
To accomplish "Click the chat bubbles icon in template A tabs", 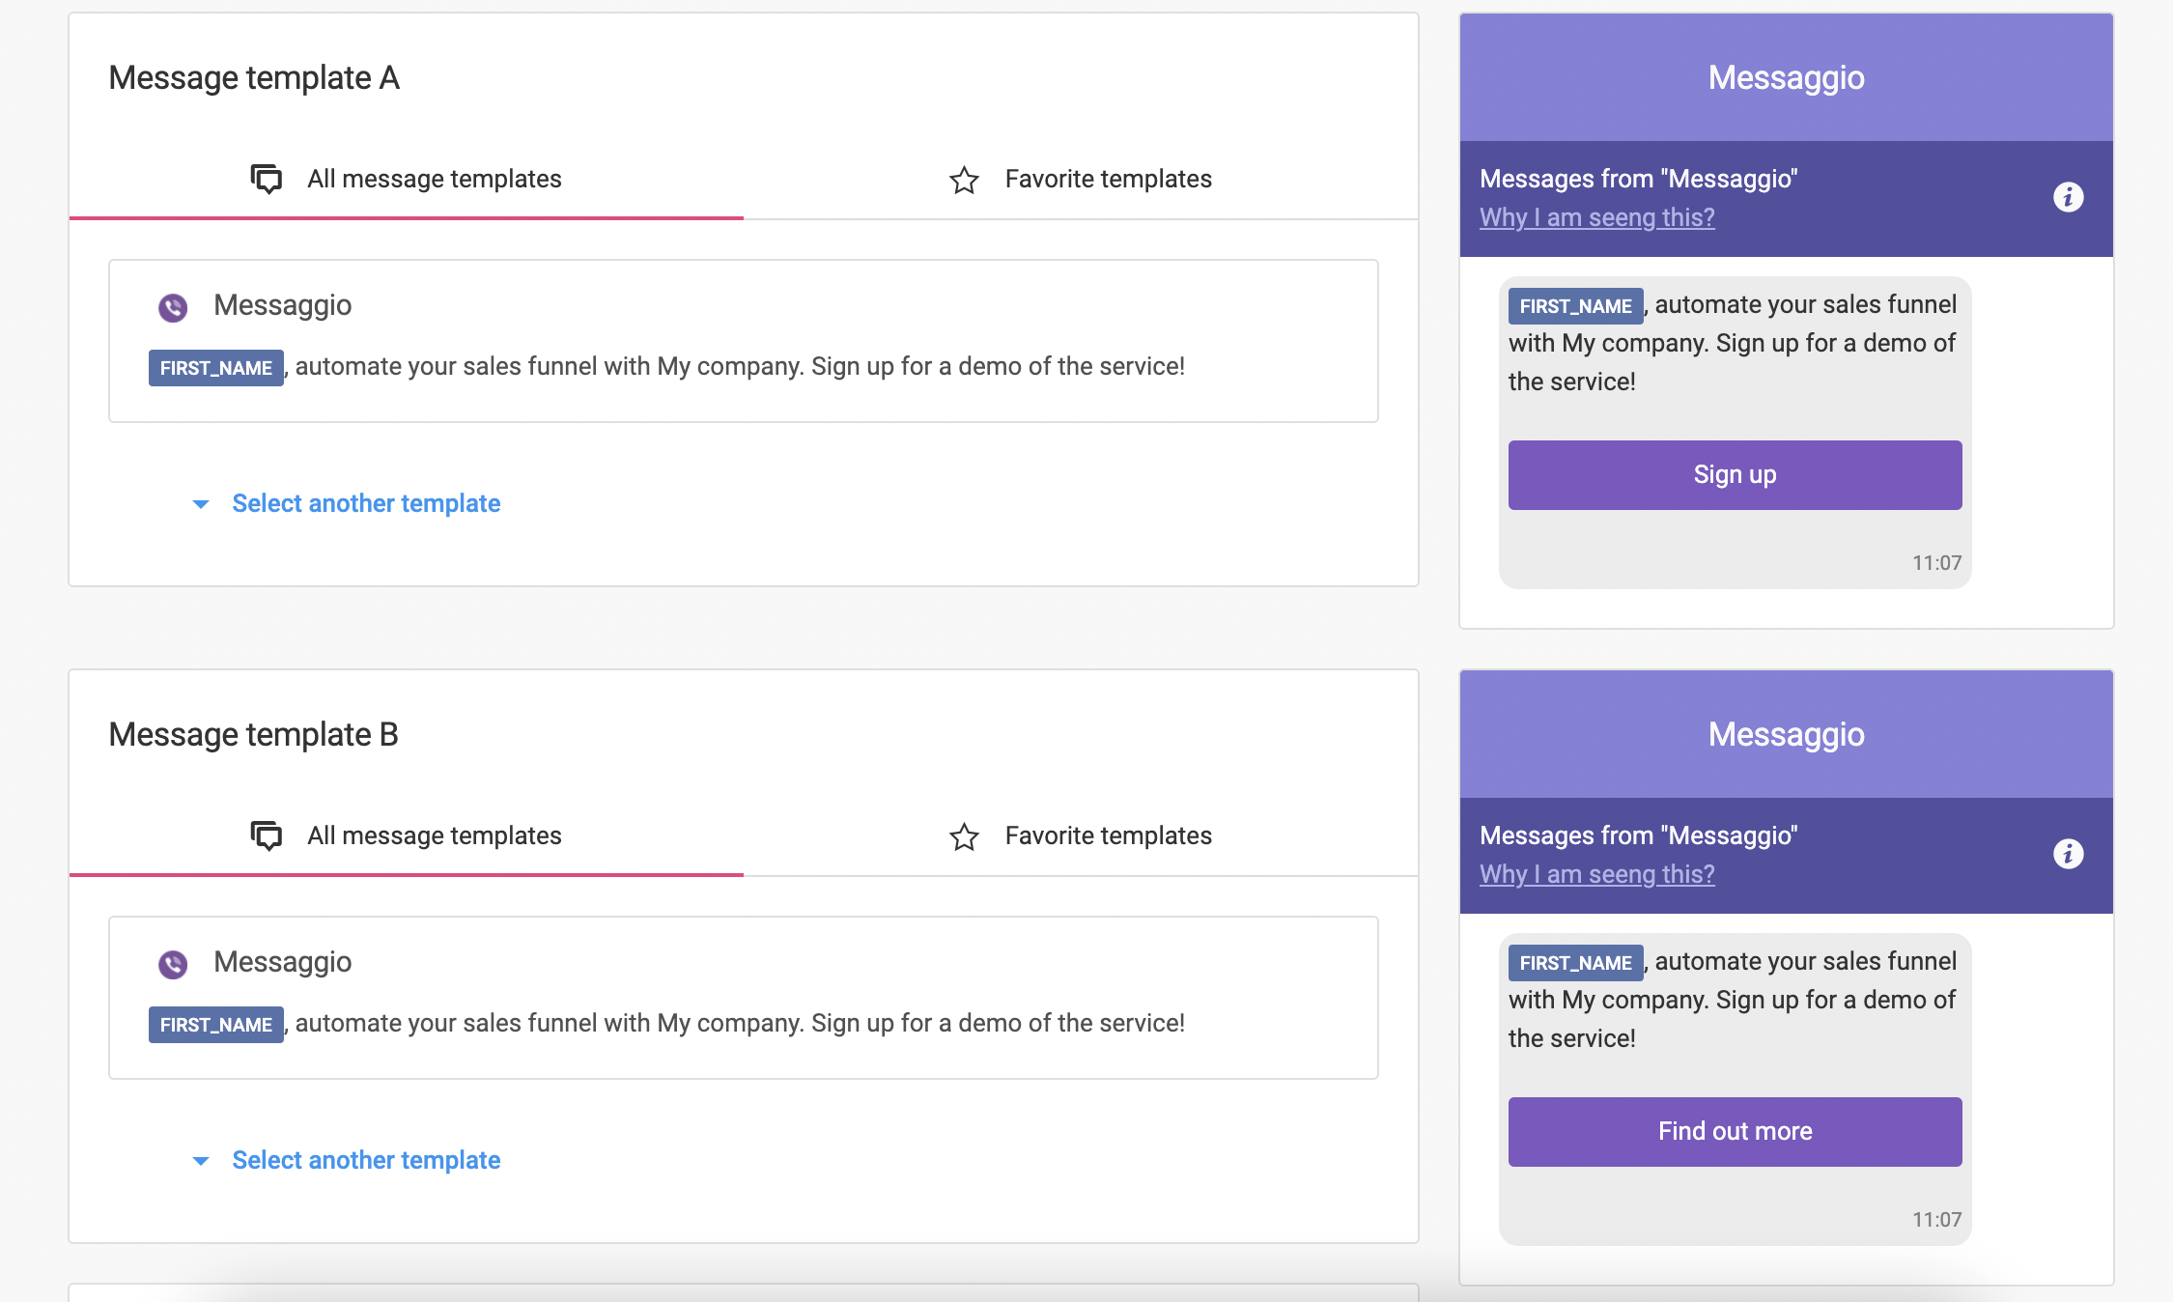I will click(267, 179).
